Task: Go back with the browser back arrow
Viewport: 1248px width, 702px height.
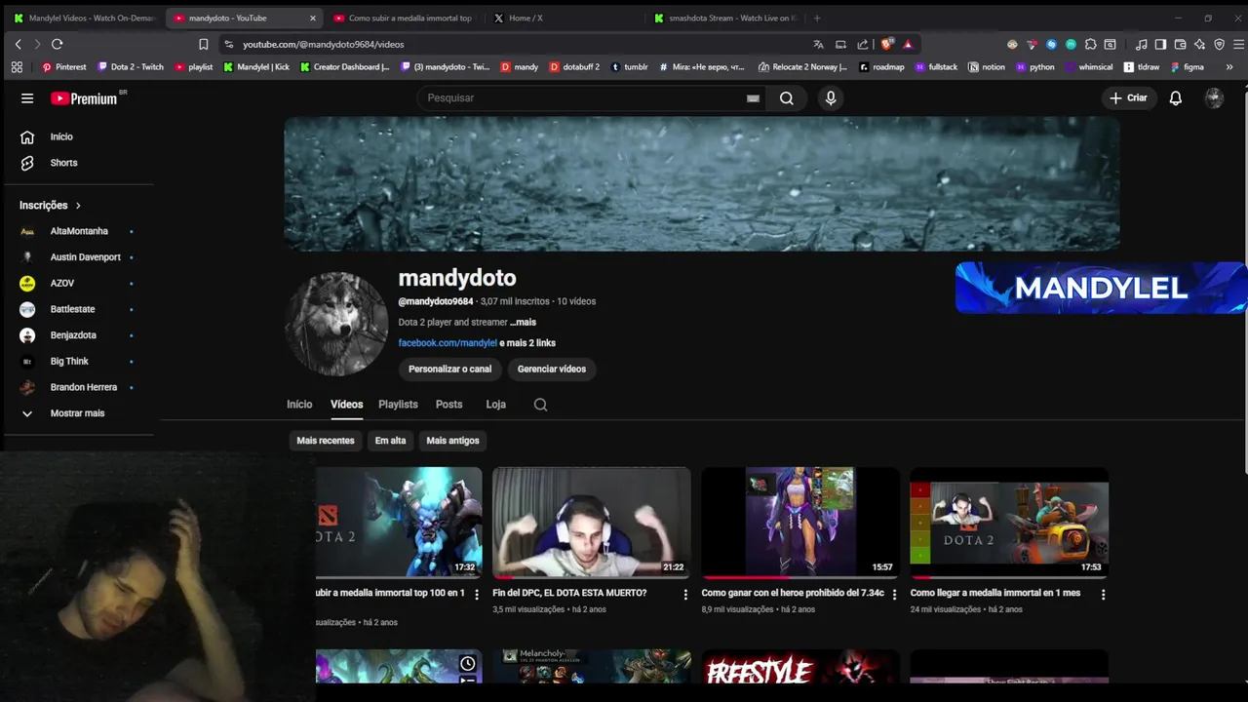Action: point(18,44)
